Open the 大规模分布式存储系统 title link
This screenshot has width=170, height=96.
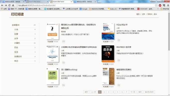[79, 47]
